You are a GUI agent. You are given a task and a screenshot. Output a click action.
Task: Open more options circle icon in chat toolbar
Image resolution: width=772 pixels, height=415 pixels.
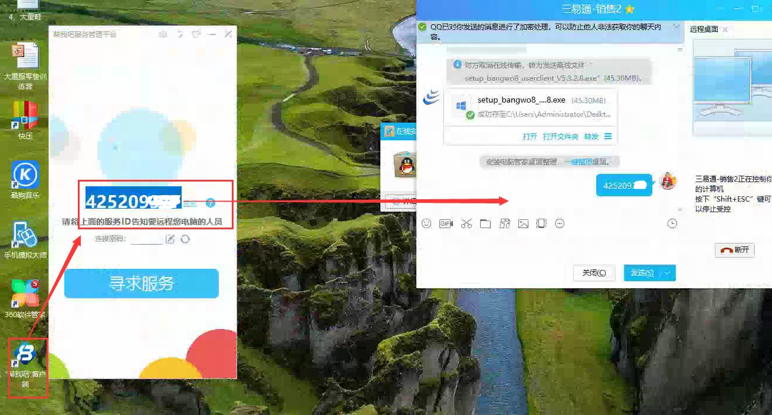[x=560, y=223]
